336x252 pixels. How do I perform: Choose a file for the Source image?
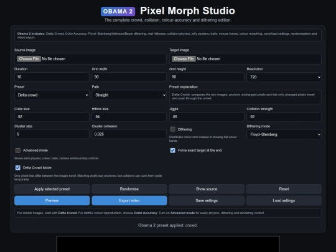click(x=29, y=58)
